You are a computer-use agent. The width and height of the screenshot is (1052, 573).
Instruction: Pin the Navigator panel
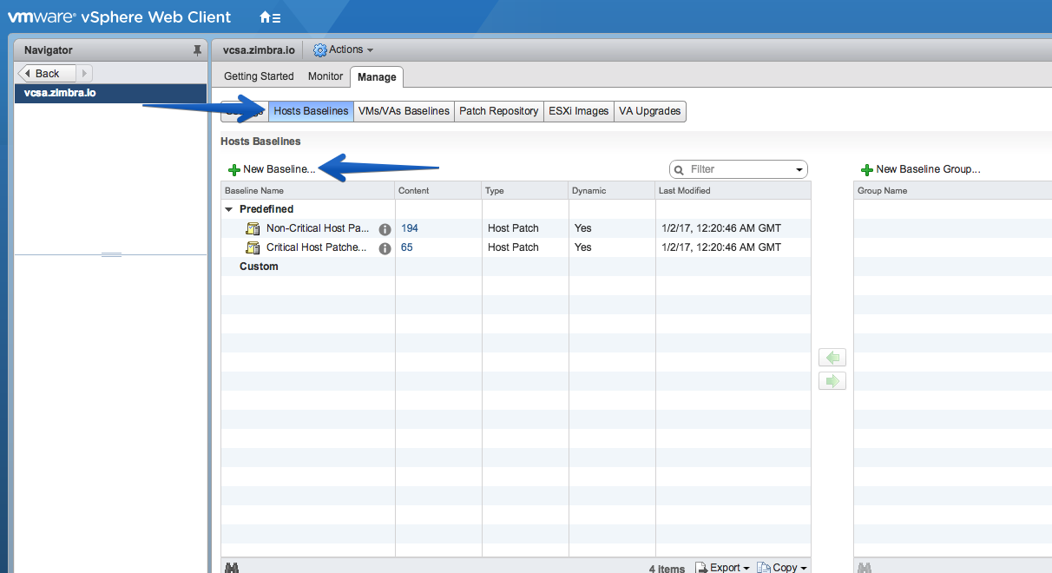(197, 50)
